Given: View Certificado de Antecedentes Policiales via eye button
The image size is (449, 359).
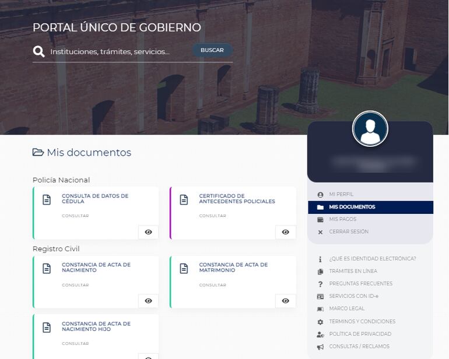Looking at the screenshot, I should (x=285, y=232).
